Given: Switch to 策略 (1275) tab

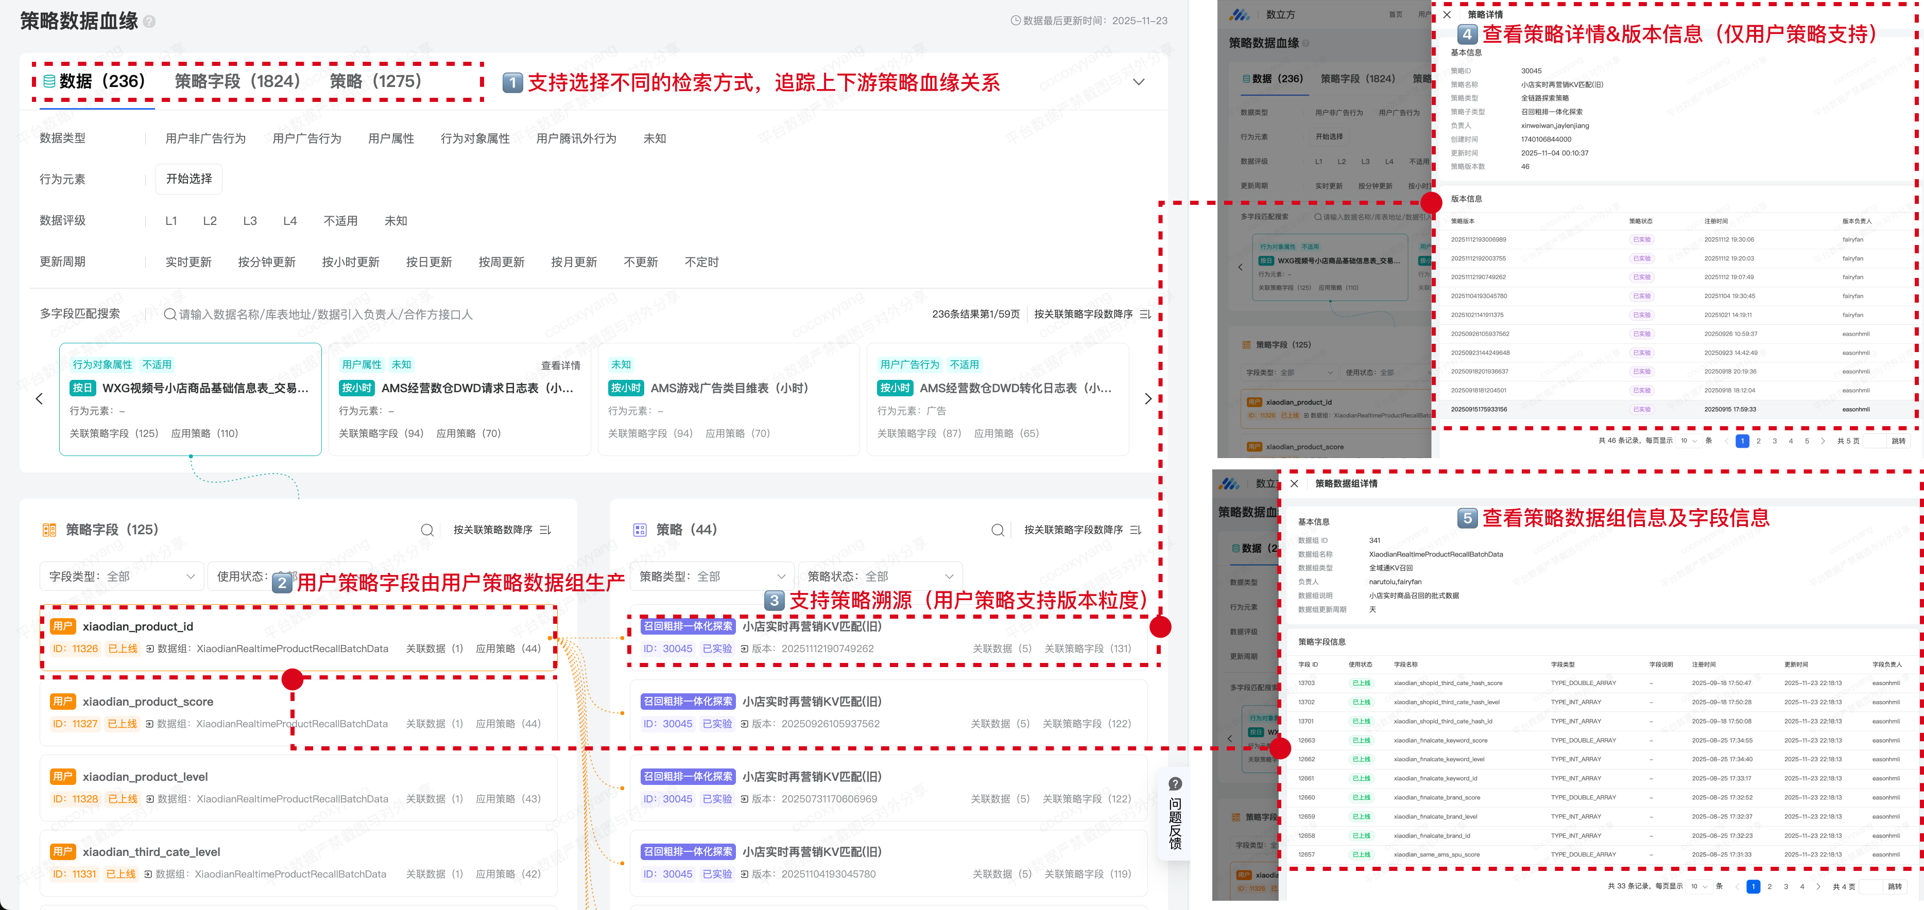Looking at the screenshot, I should (376, 81).
